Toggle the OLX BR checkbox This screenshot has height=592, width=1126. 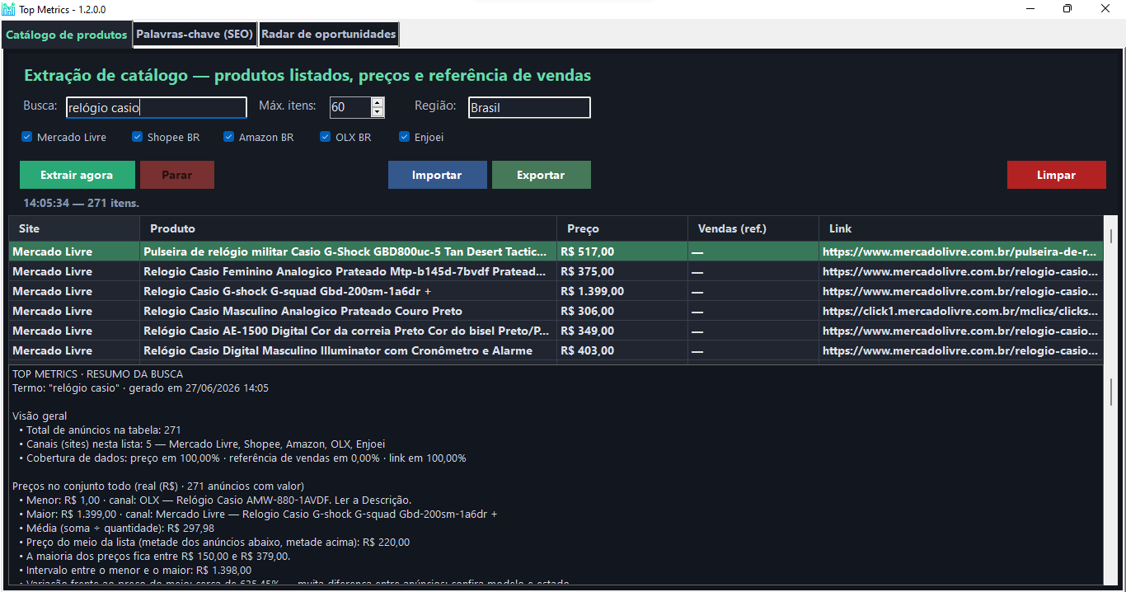[326, 137]
